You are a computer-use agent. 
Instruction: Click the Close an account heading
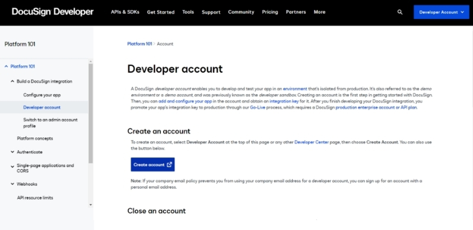click(x=156, y=211)
